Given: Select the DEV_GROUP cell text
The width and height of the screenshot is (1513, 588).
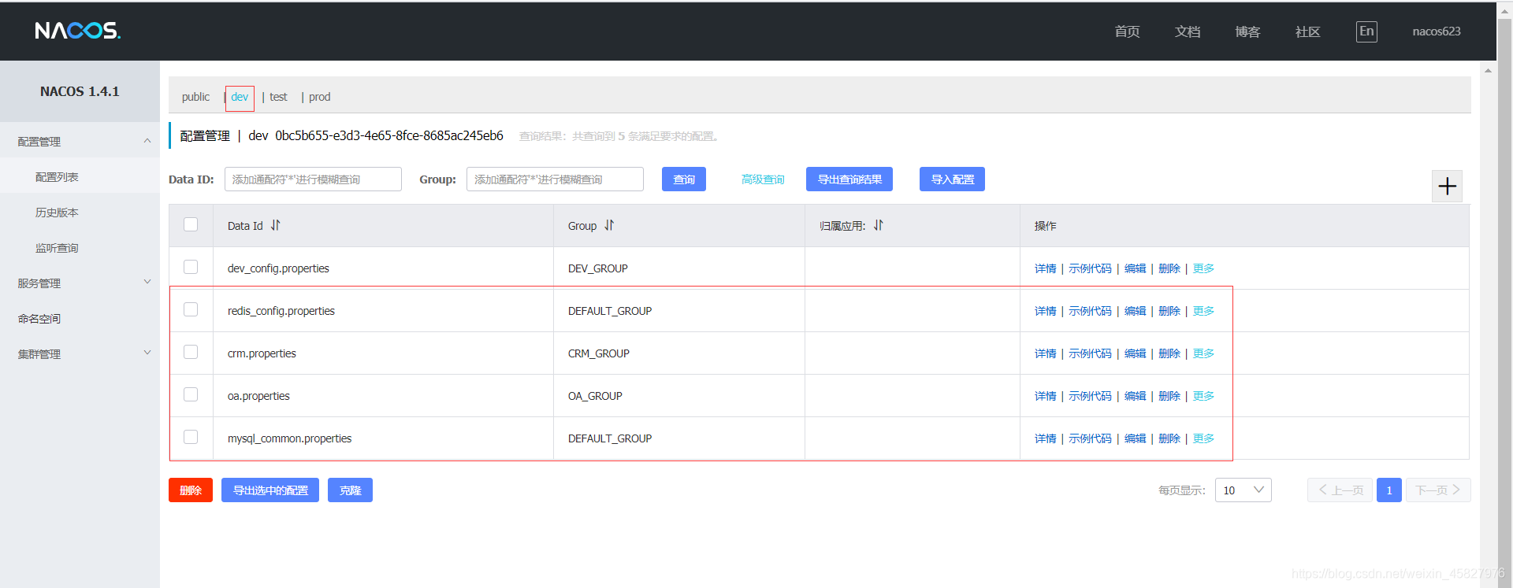Looking at the screenshot, I should [597, 268].
